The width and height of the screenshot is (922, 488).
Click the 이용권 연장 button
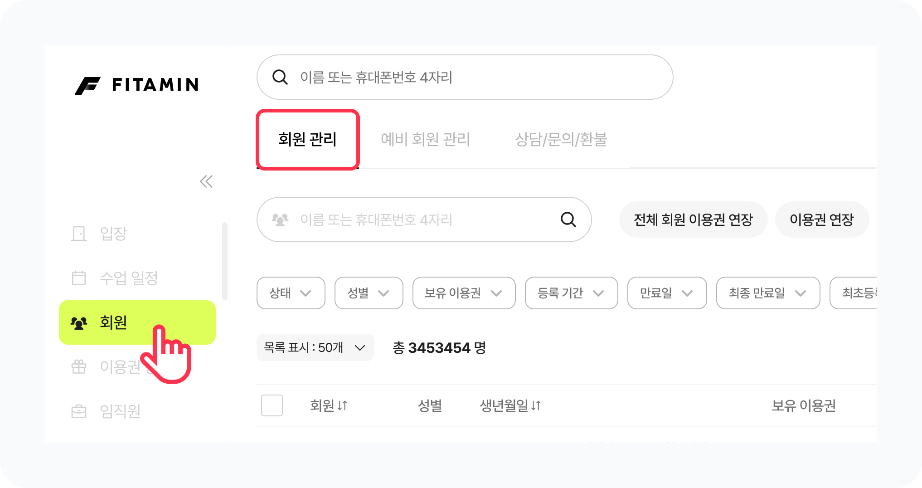coord(821,220)
